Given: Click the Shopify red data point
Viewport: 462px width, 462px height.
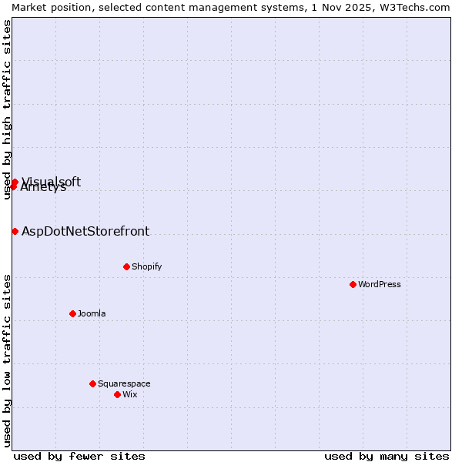Looking at the screenshot, I should [x=126, y=266].
